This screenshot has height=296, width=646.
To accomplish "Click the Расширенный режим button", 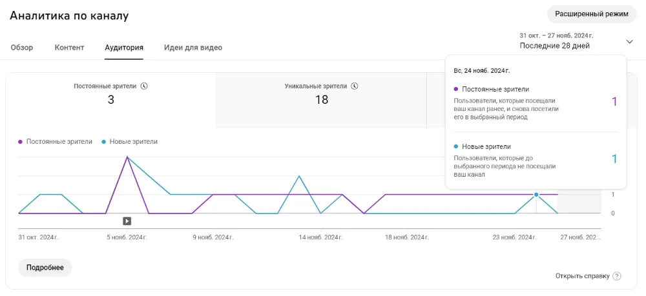I will pos(591,14).
